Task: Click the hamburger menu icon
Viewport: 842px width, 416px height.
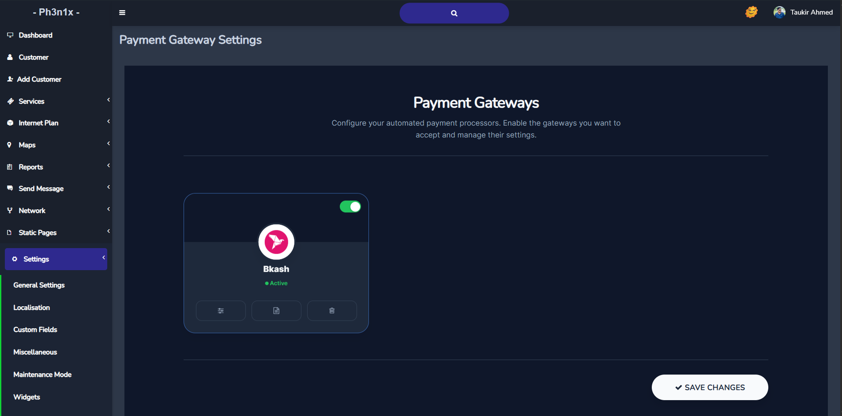Action: tap(122, 13)
